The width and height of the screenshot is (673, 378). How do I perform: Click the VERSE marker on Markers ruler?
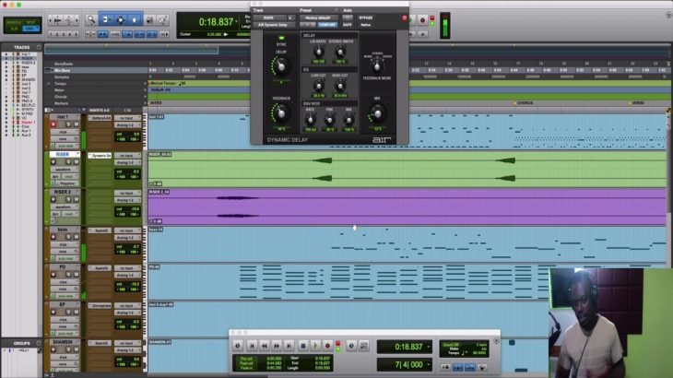click(x=636, y=103)
